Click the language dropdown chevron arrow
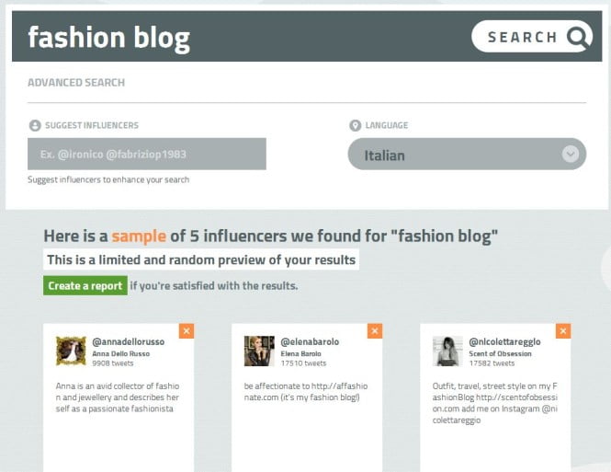Image resolution: width=611 pixels, height=472 pixels. coord(573,155)
